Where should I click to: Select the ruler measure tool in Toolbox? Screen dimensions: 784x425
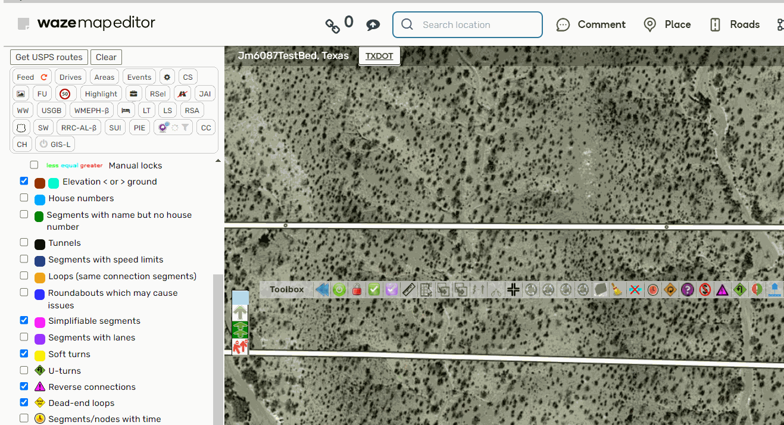pyautogui.click(x=408, y=290)
